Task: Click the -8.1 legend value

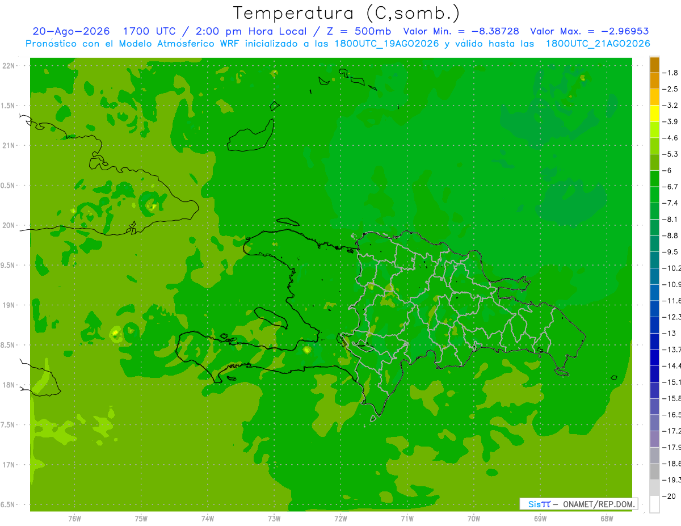Action: (x=671, y=219)
